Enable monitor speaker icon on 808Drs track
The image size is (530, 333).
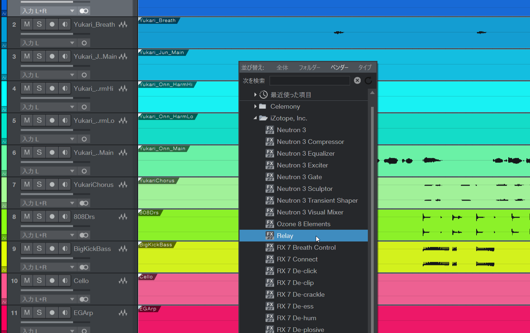point(65,217)
